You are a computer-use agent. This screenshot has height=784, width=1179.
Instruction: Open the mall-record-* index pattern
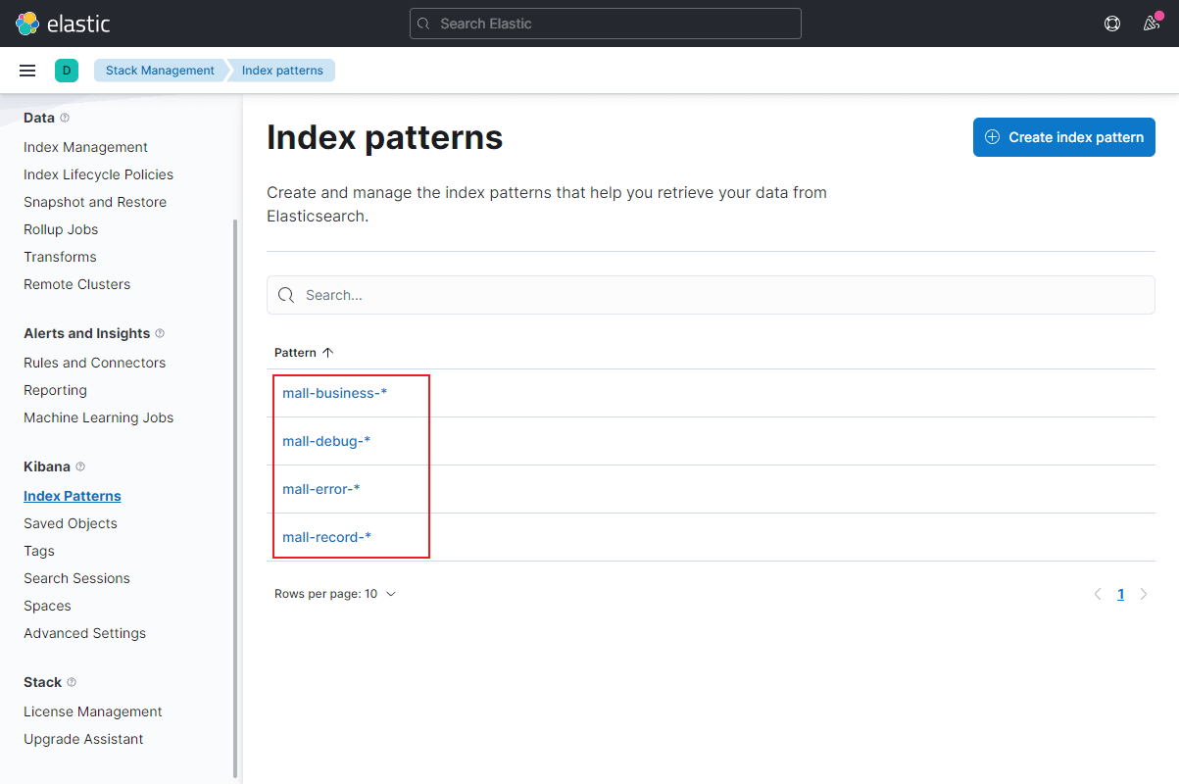click(327, 537)
